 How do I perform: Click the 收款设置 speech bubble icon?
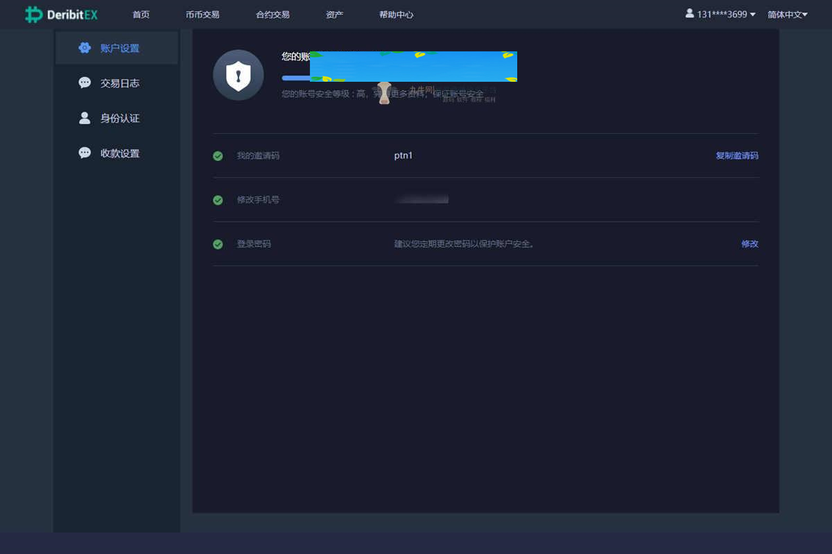pyautogui.click(x=85, y=153)
